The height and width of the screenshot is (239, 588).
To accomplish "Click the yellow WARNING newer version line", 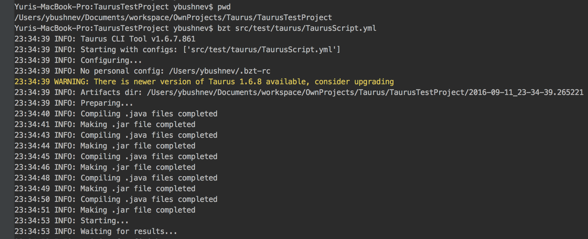I will click(204, 82).
